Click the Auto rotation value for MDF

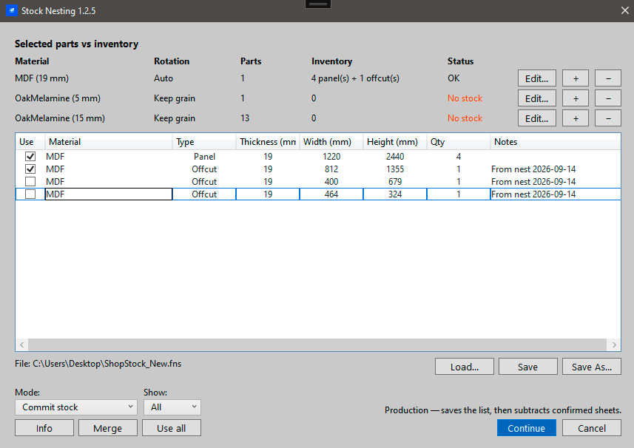pos(163,78)
